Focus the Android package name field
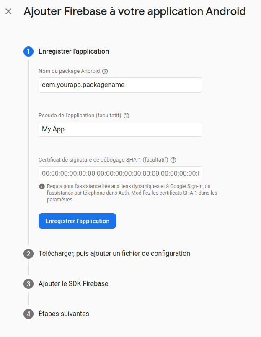The image size is (261, 337). (x=120, y=85)
